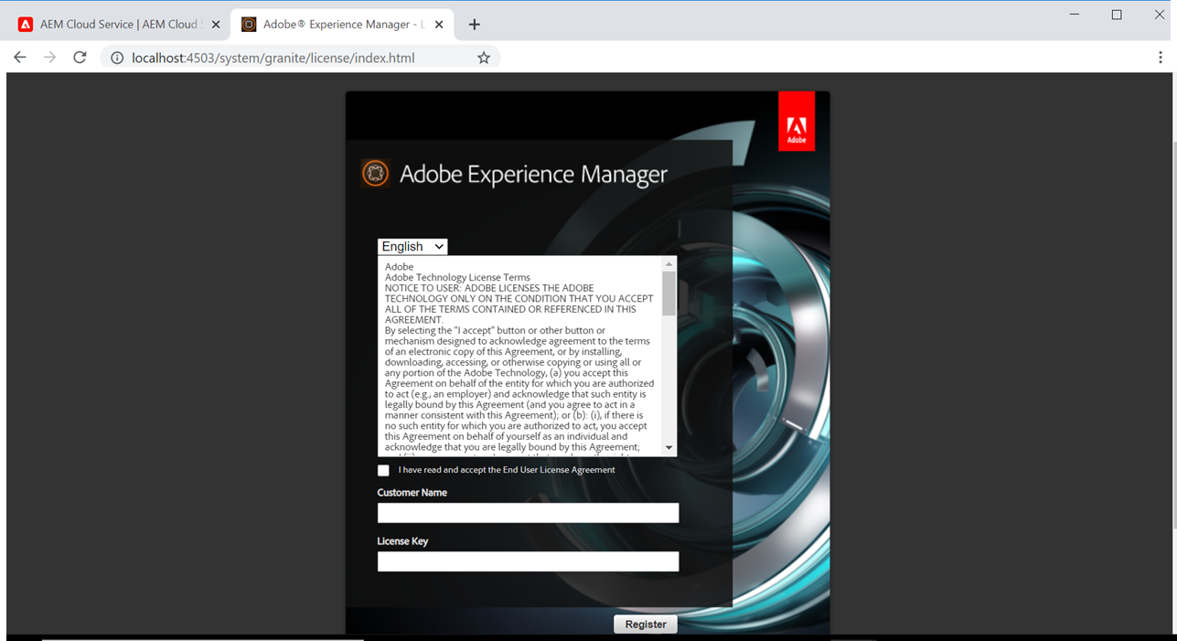Switch to the AEM Cloud Service tab
Viewport: 1177px width, 641px height.
[118, 25]
